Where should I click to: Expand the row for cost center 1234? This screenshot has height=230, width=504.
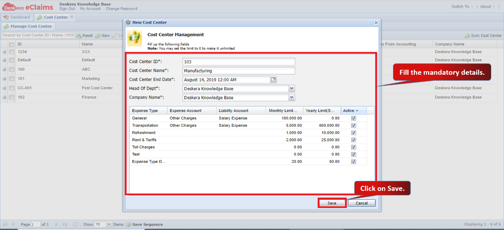4,52
